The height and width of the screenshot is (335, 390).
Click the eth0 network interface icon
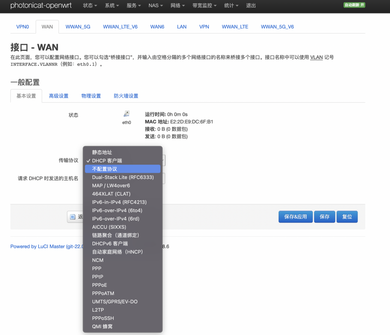tap(126, 113)
